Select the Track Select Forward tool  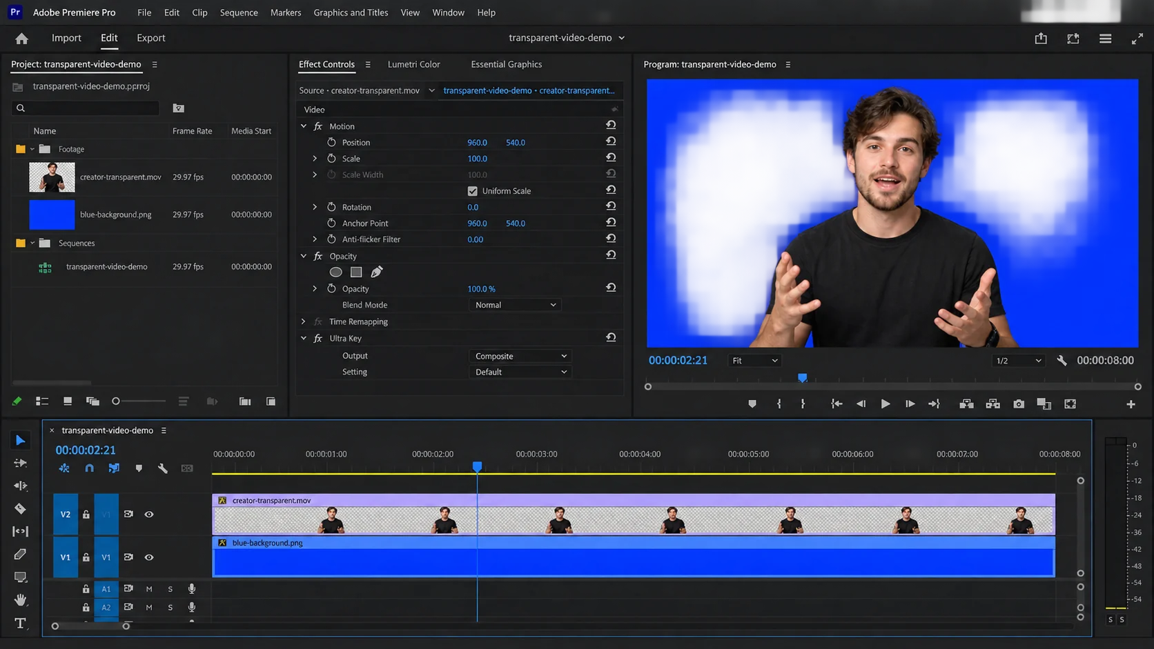pos(21,463)
